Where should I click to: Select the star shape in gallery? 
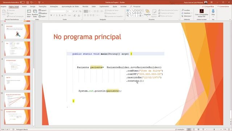(x=140, y=16)
